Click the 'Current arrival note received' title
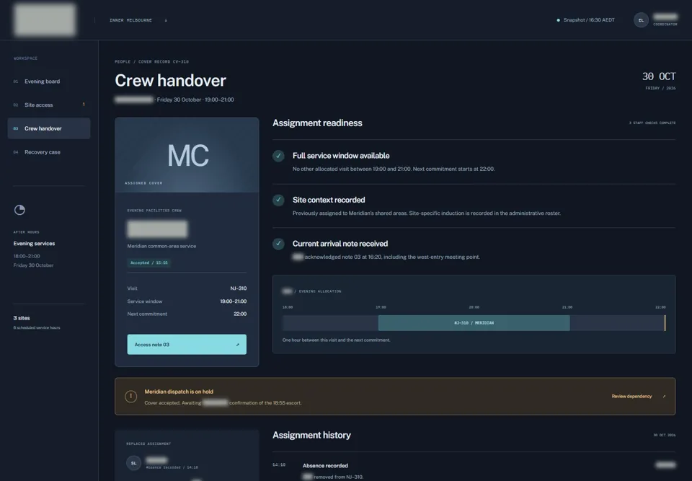692x481 pixels. pyautogui.click(x=340, y=244)
